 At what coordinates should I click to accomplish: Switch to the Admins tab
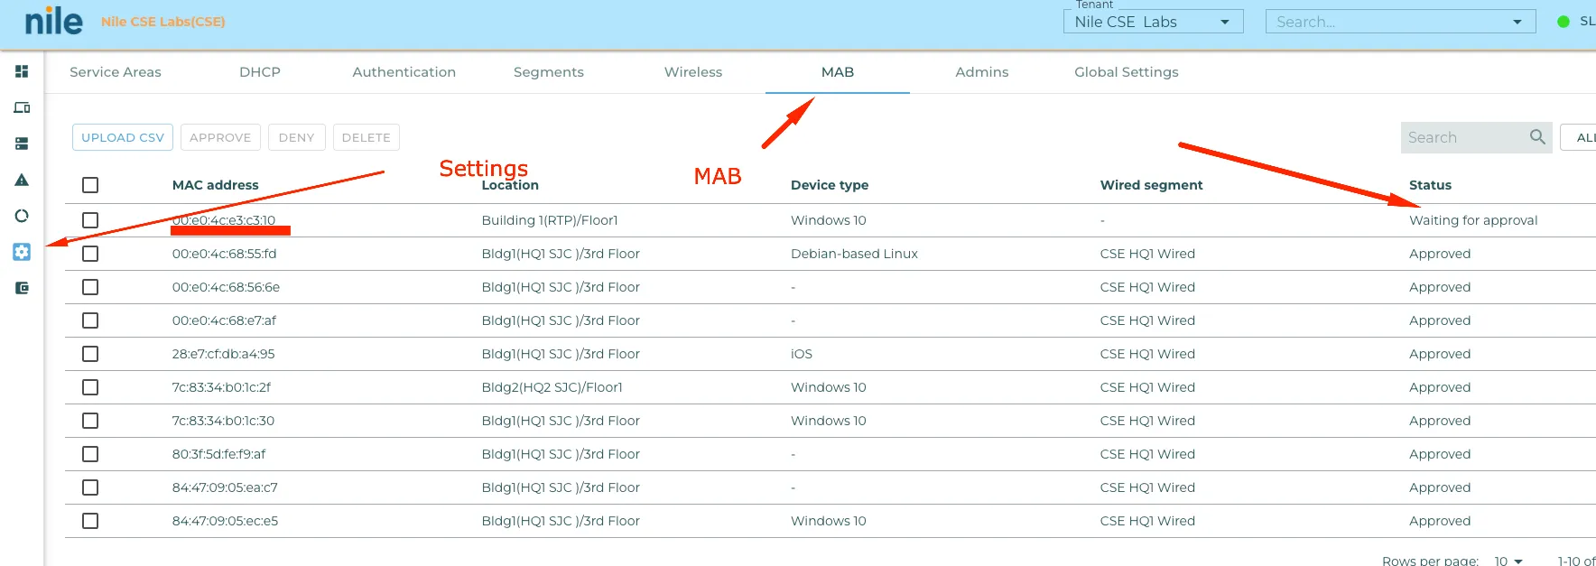(x=982, y=72)
